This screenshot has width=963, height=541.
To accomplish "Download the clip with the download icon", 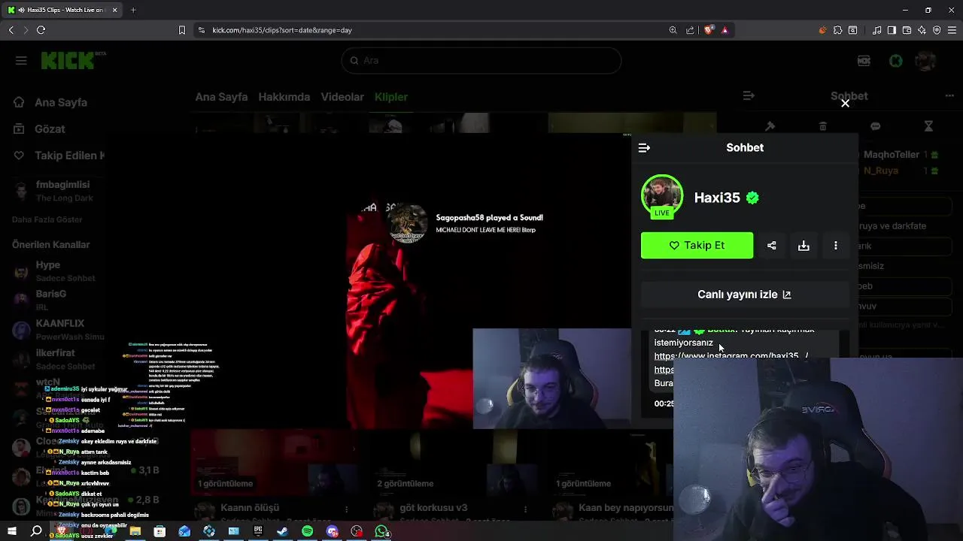I will [x=804, y=245].
